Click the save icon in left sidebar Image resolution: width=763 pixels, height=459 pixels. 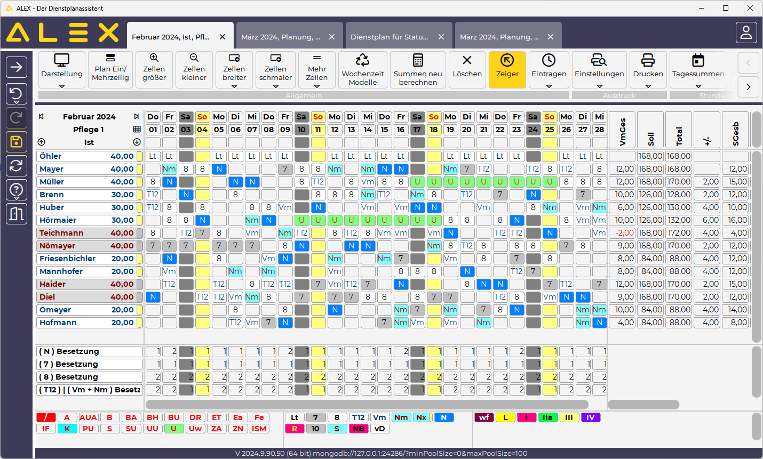(17, 142)
